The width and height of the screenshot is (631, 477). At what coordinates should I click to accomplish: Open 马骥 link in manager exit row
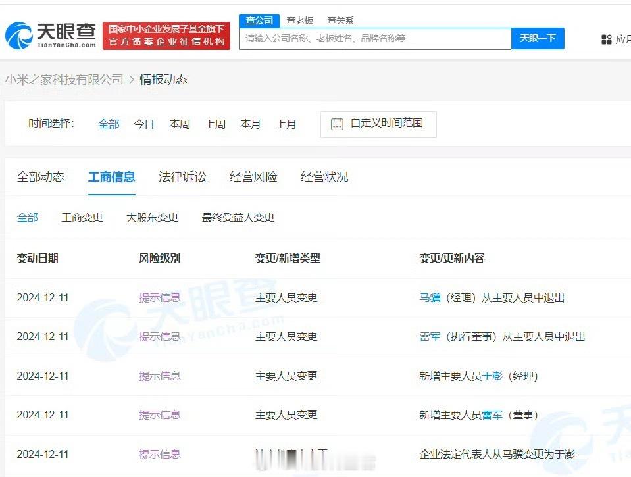click(x=430, y=297)
